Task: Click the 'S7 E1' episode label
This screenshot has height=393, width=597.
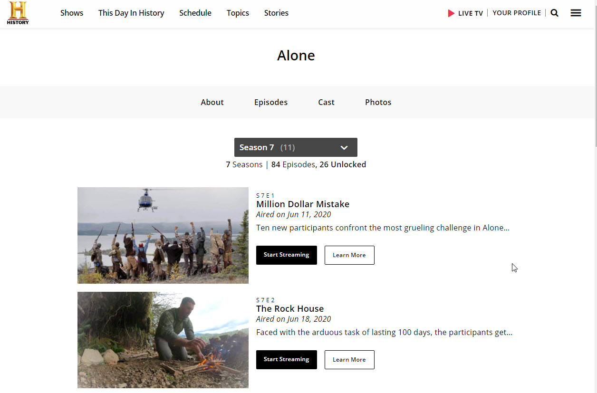Action: [265, 195]
